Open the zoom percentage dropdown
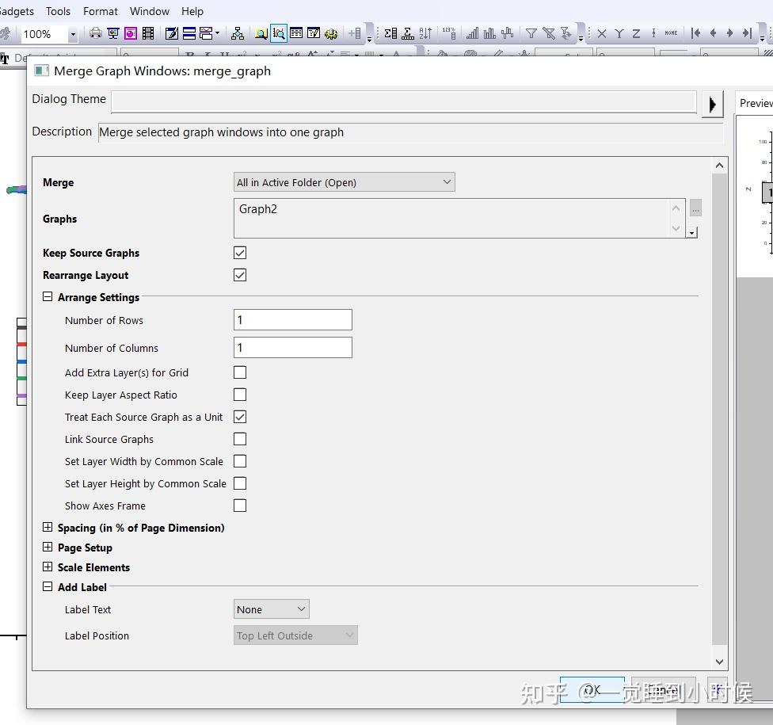Screen dimensions: 773x725 tap(73, 34)
